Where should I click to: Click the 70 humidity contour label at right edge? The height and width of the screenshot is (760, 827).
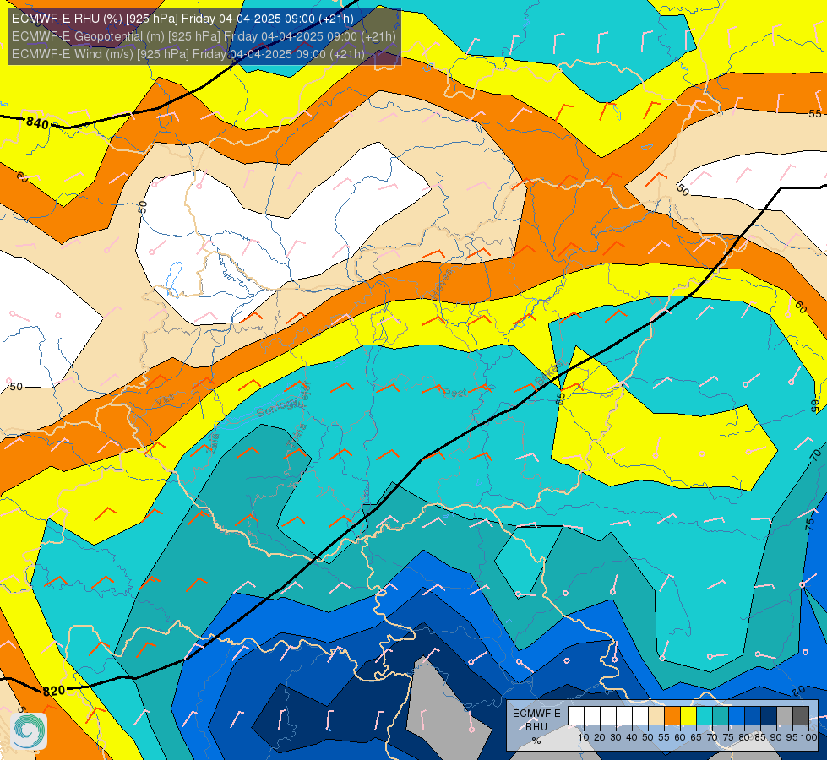click(816, 454)
